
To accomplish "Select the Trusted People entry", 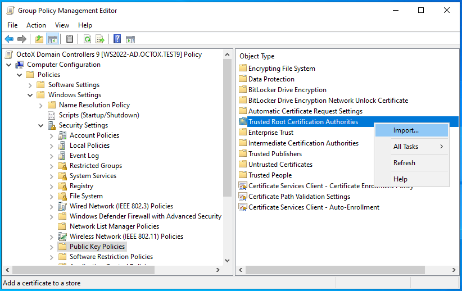I will click(270, 175).
